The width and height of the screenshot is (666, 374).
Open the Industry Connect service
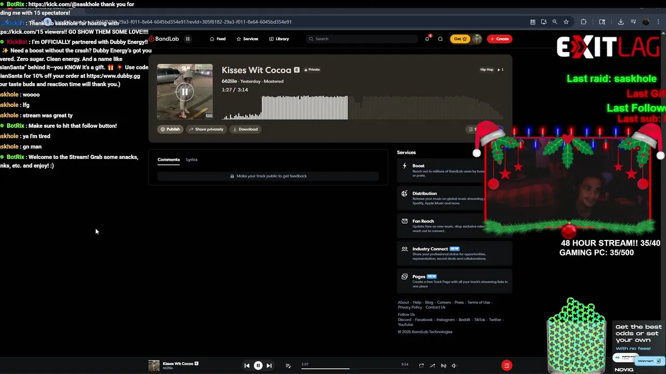[454, 253]
